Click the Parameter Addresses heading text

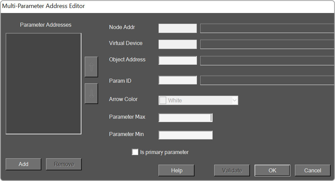46,25
